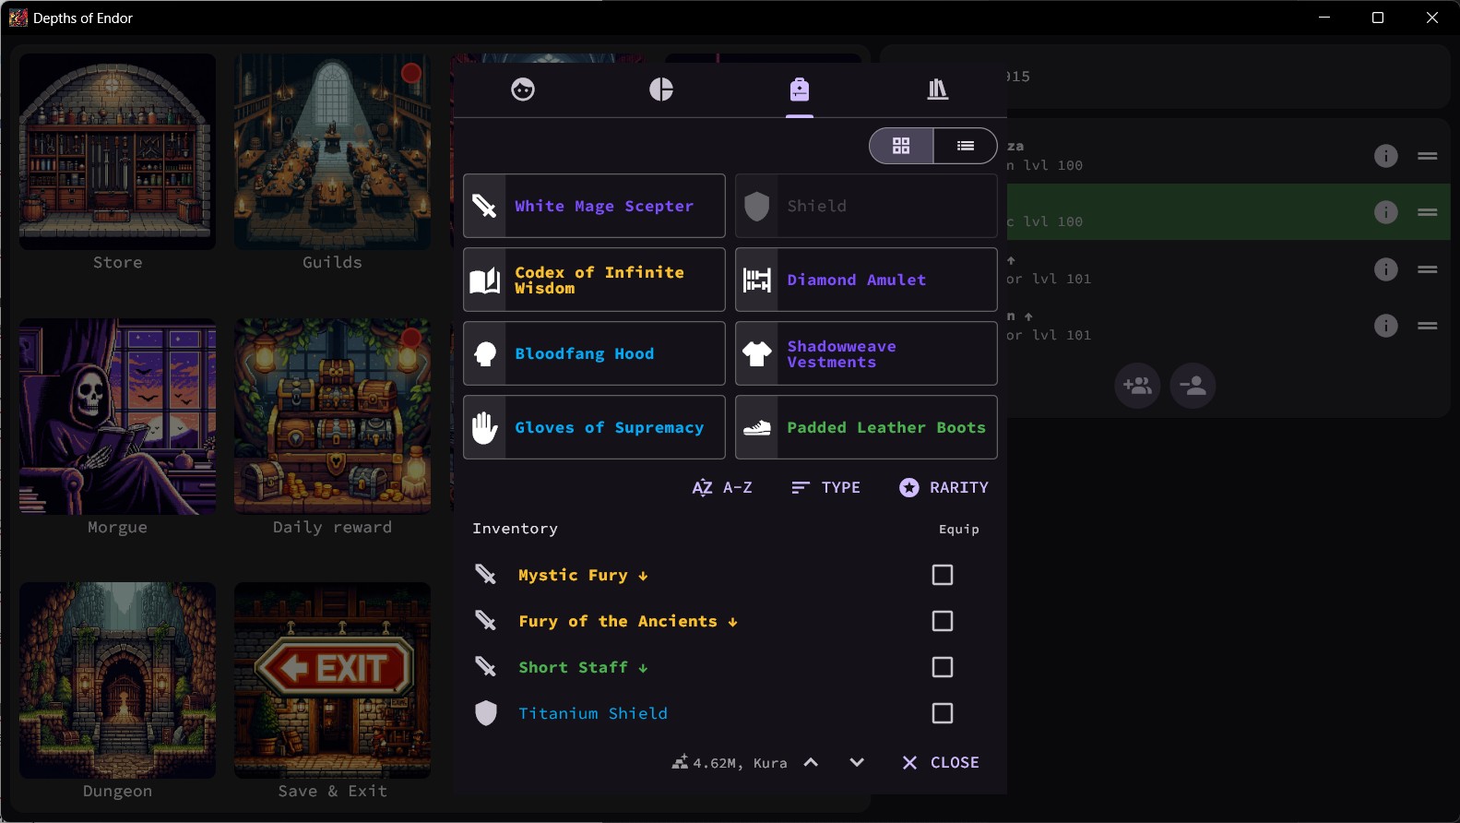Close the inventory panel

pyautogui.click(x=941, y=762)
